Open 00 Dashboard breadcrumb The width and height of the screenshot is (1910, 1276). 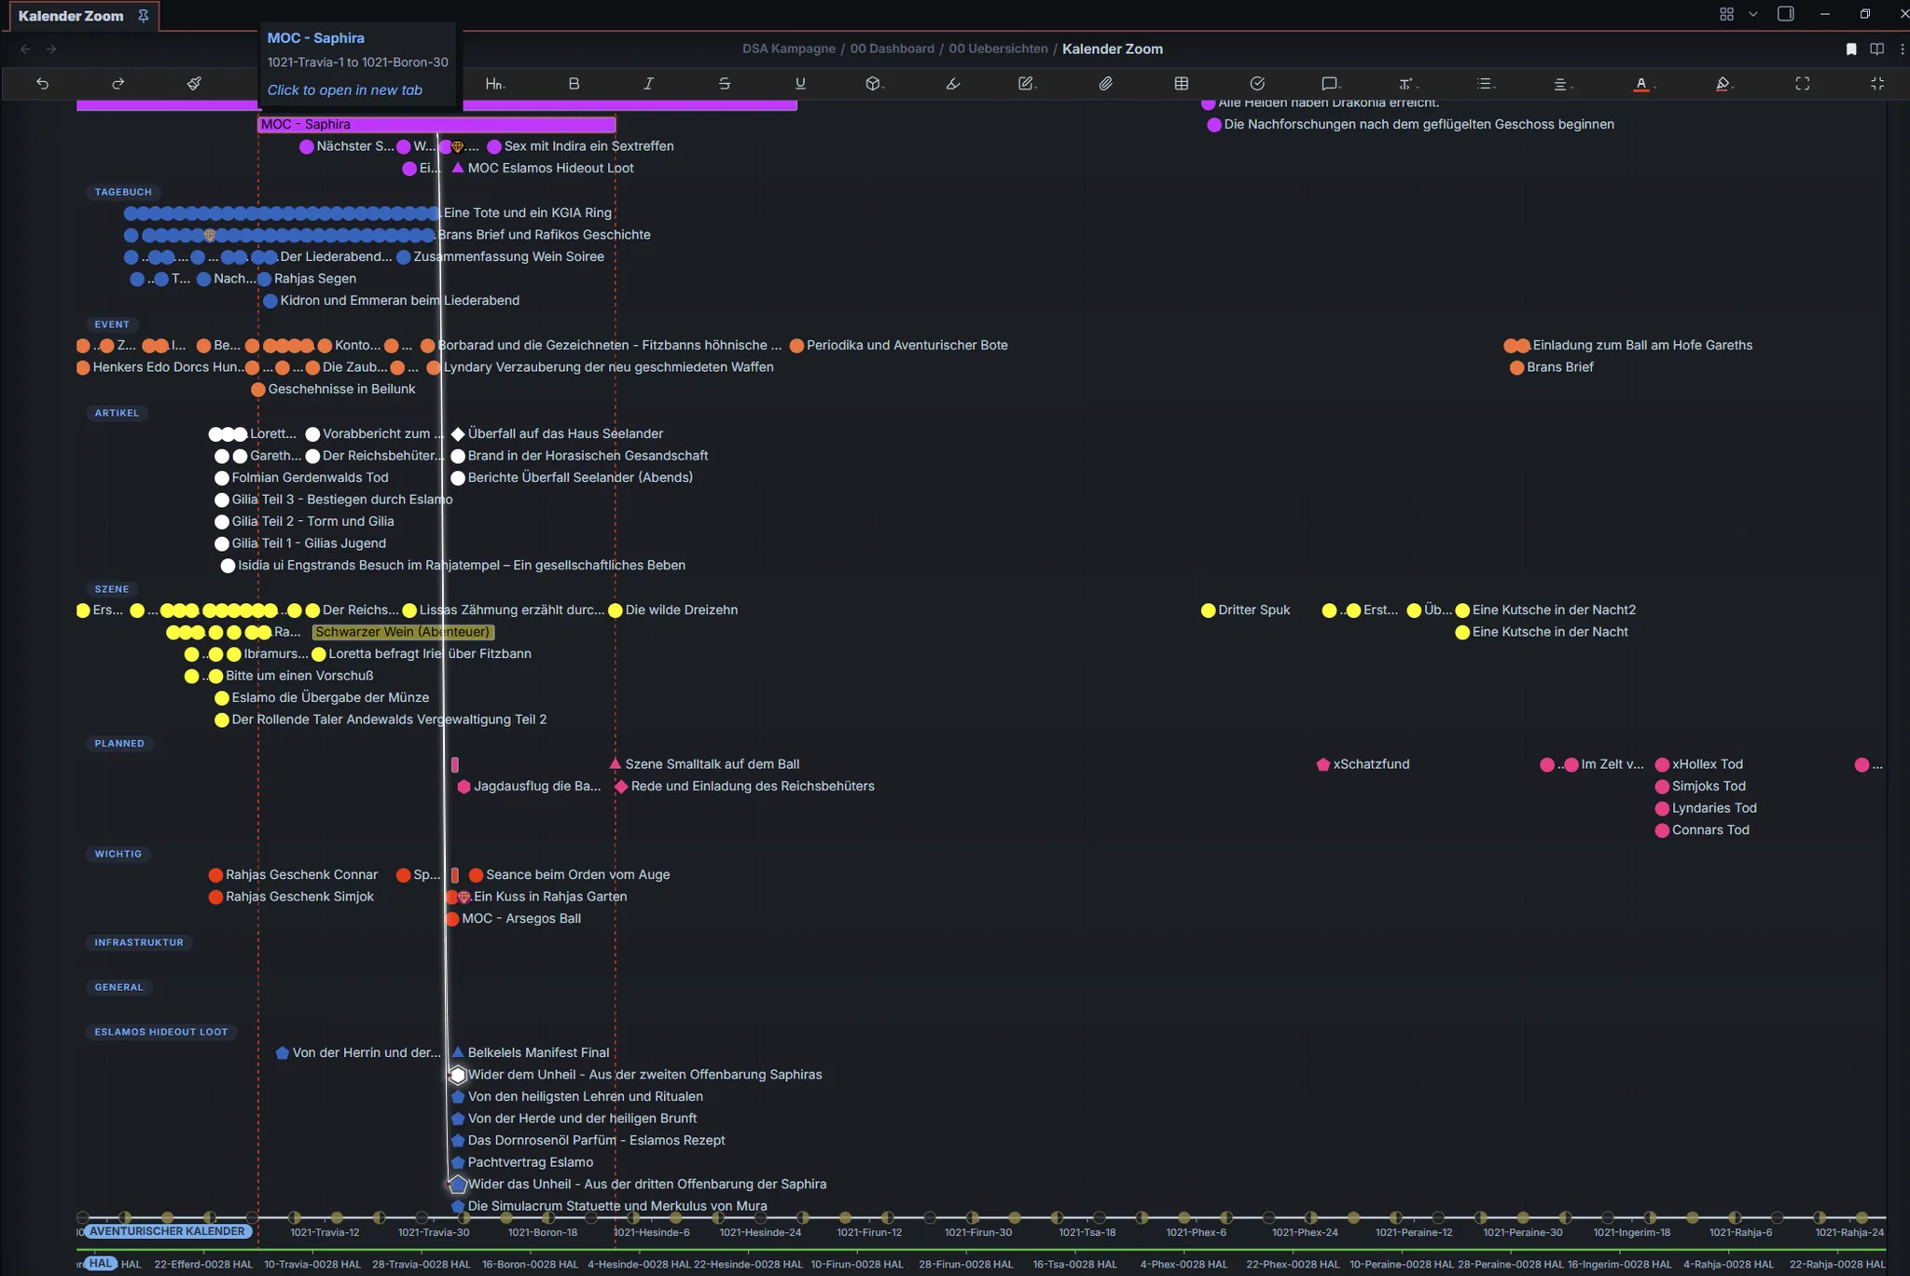[x=892, y=48]
